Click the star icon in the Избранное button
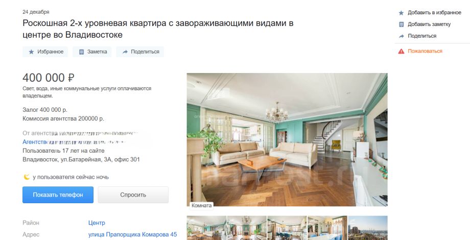The image size is (470, 240). tap(31, 52)
